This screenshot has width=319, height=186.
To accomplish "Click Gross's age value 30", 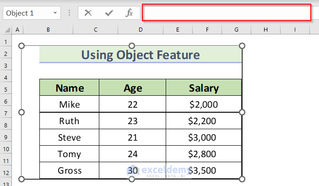I will point(132,170).
